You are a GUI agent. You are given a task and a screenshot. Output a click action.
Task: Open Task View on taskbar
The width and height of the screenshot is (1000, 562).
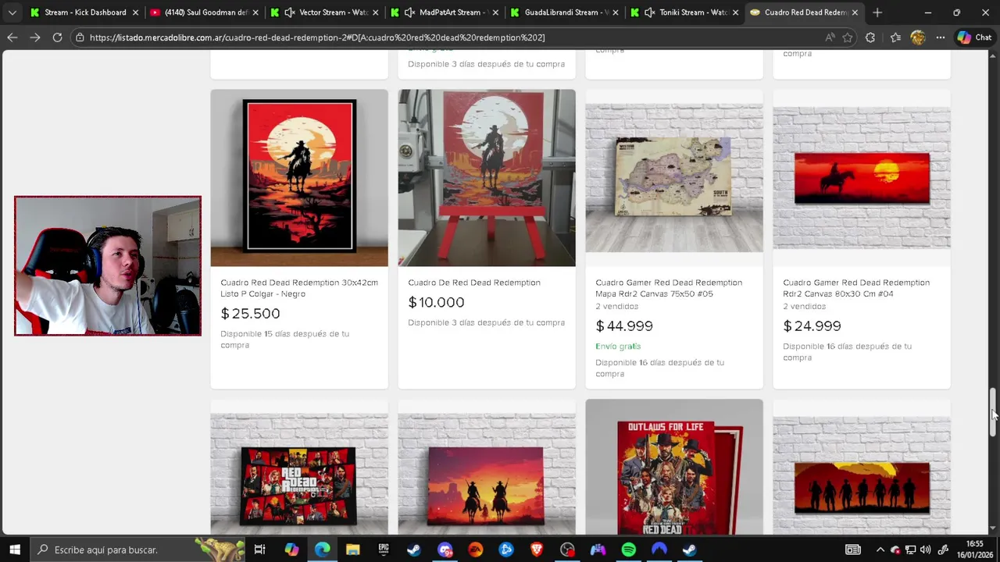point(260,550)
